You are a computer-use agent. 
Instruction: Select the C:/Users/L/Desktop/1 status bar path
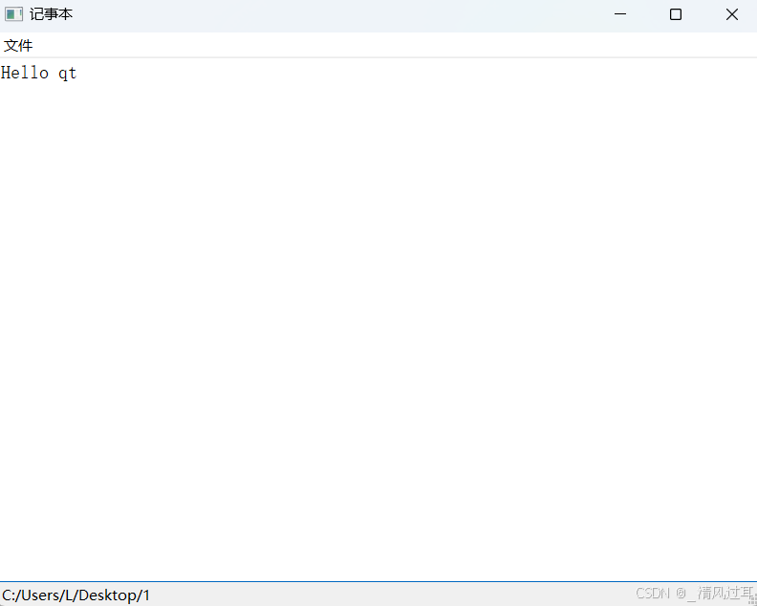(76, 595)
